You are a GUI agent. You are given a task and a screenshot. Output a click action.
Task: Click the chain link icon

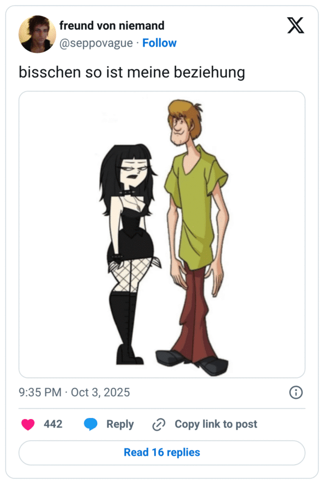pyautogui.click(x=158, y=424)
